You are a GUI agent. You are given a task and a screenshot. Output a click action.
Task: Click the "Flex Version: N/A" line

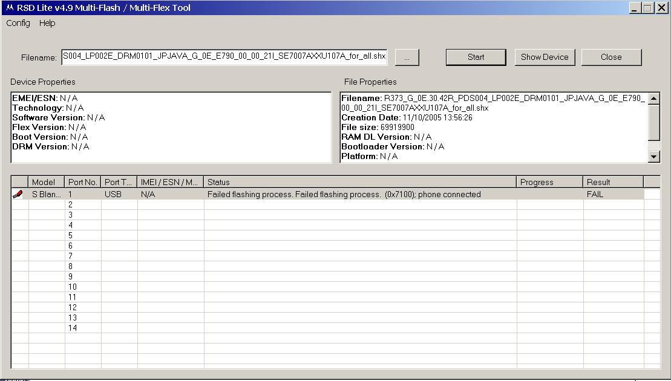pos(49,127)
